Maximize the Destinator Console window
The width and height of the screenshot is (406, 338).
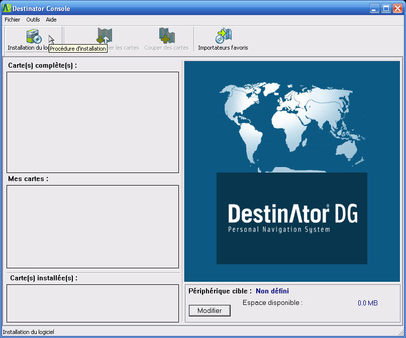coord(386,9)
